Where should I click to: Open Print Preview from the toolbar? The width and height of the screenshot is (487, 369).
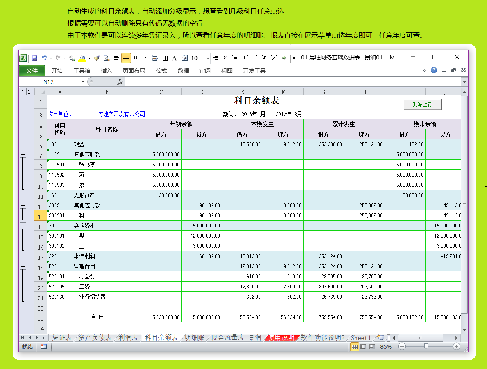(x=107, y=58)
